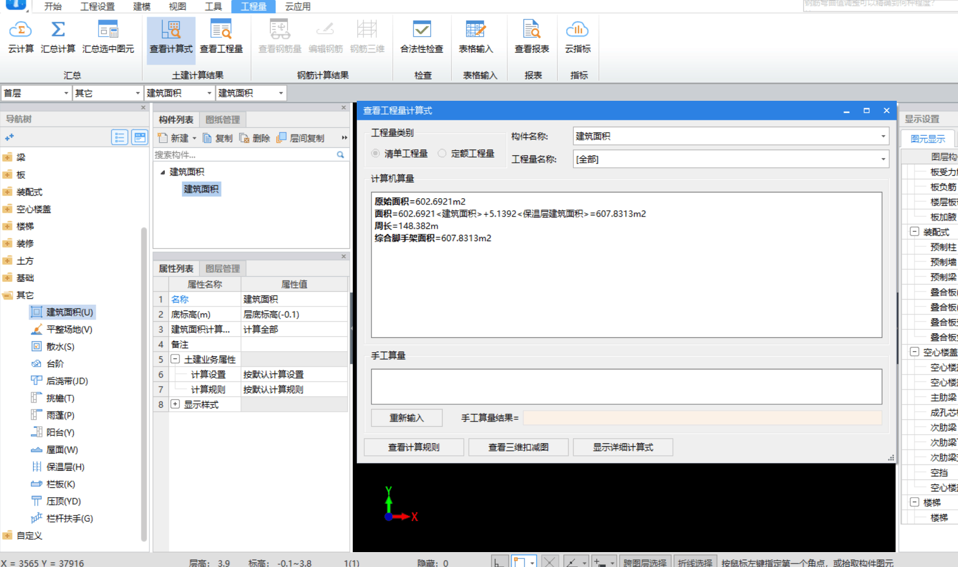Screen dimensions: 958x567
Task: Expand 装修 folder in navigation tree
Action: coord(7,243)
